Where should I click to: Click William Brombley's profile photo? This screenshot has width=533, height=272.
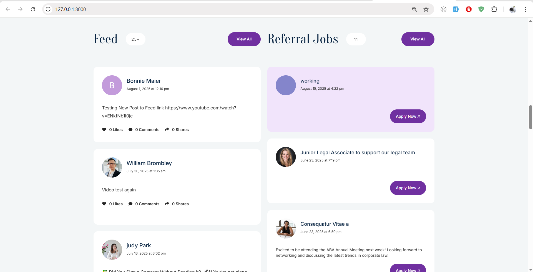tap(112, 168)
